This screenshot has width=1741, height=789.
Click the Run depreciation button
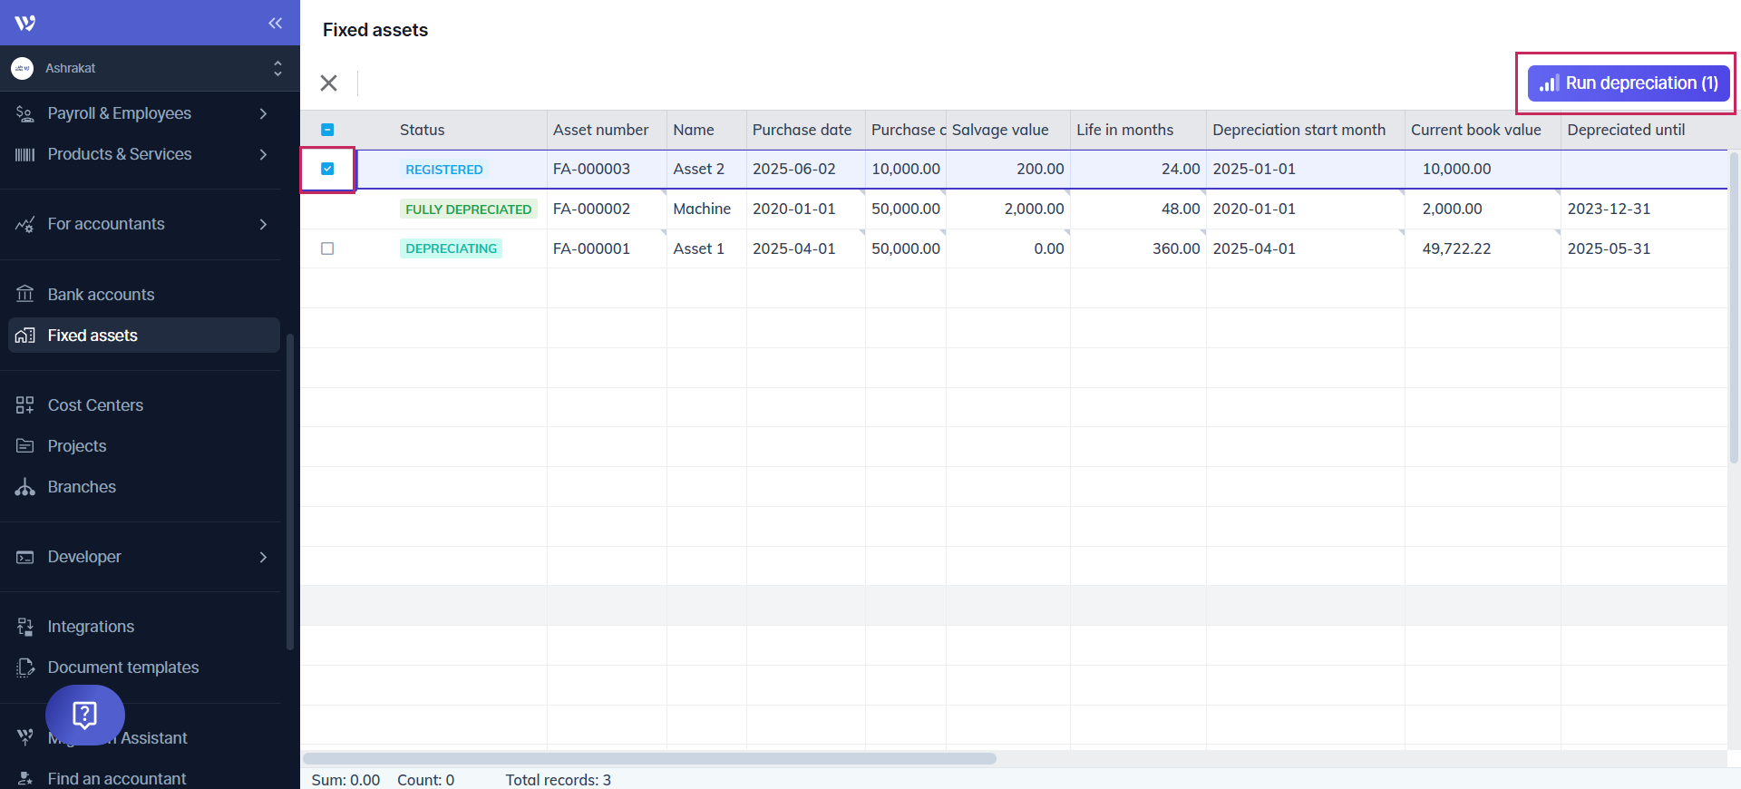tap(1629, 83)
